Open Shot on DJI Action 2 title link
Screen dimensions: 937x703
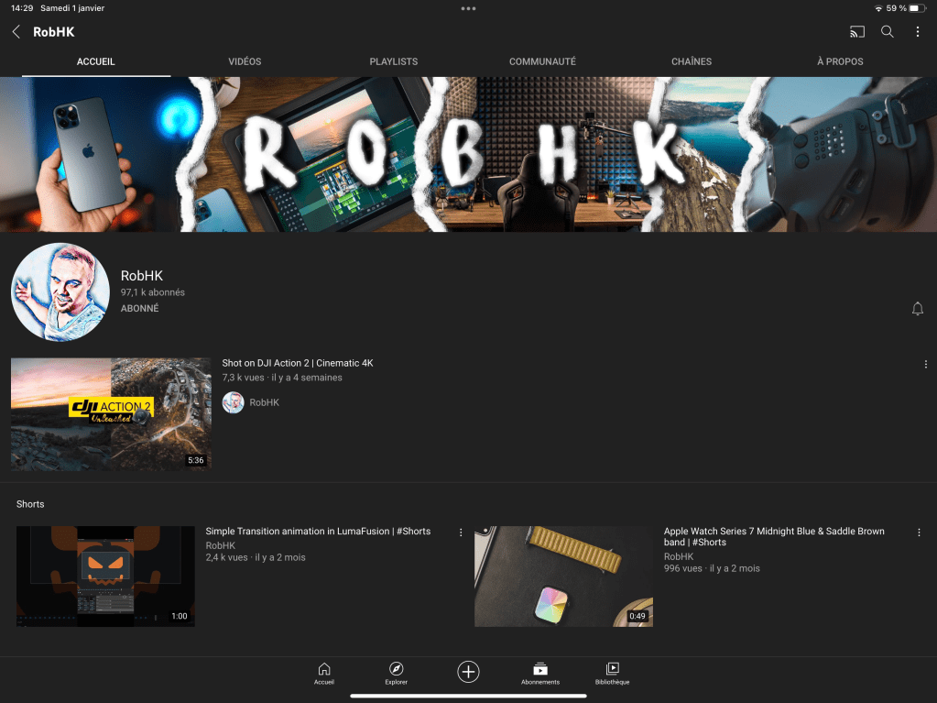click(x=298, y=363)
